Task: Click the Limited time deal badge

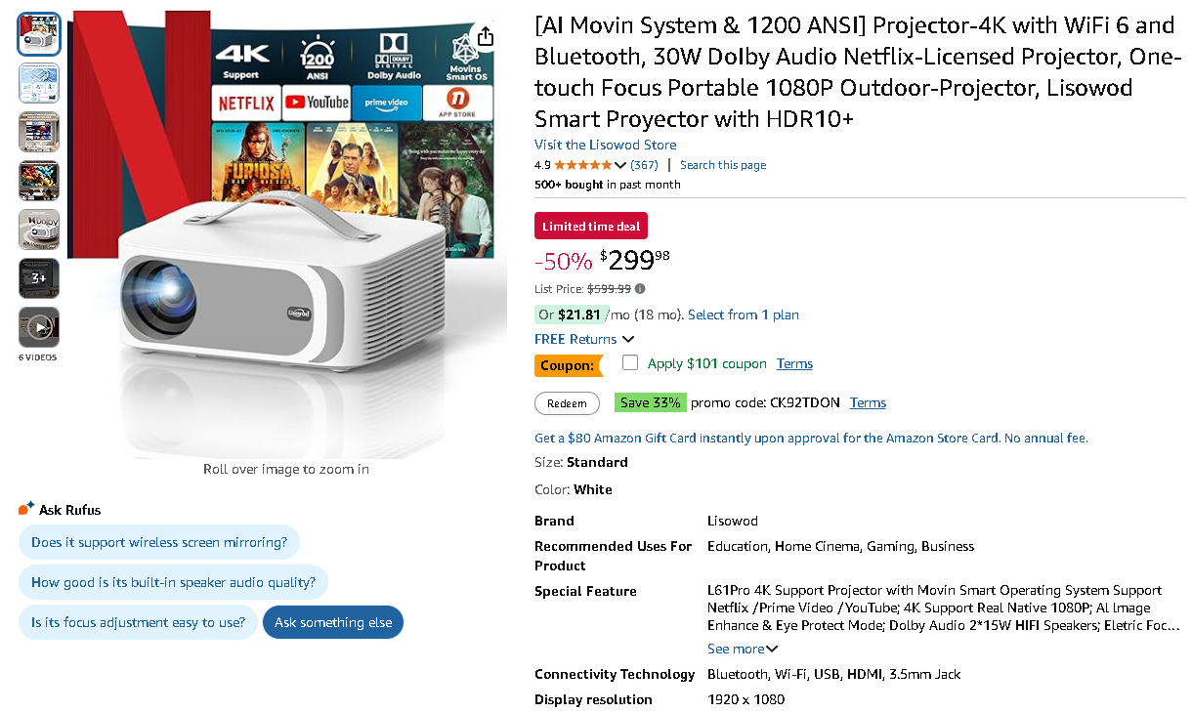Action: (x=590, y=225)
